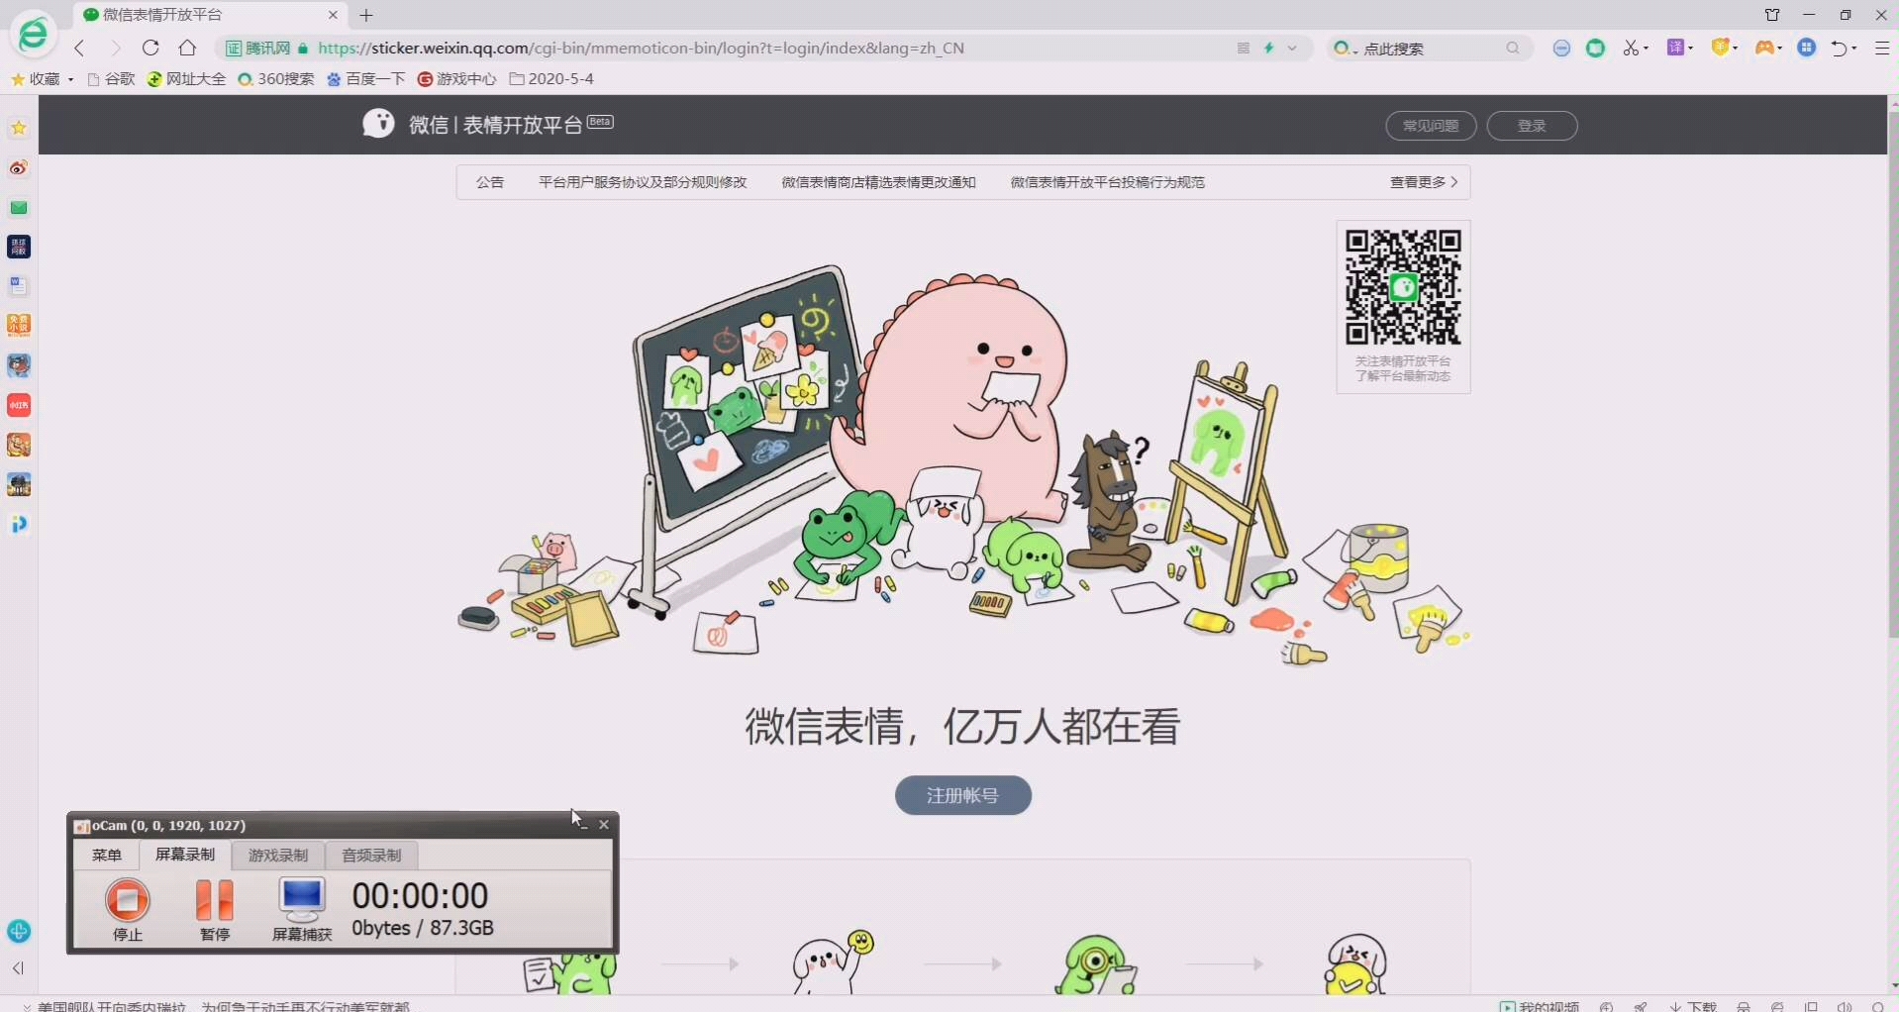This screenshot has height=1012, width=1899.
Task: Click the document icon in sidebar
Action: pos(19,286)
